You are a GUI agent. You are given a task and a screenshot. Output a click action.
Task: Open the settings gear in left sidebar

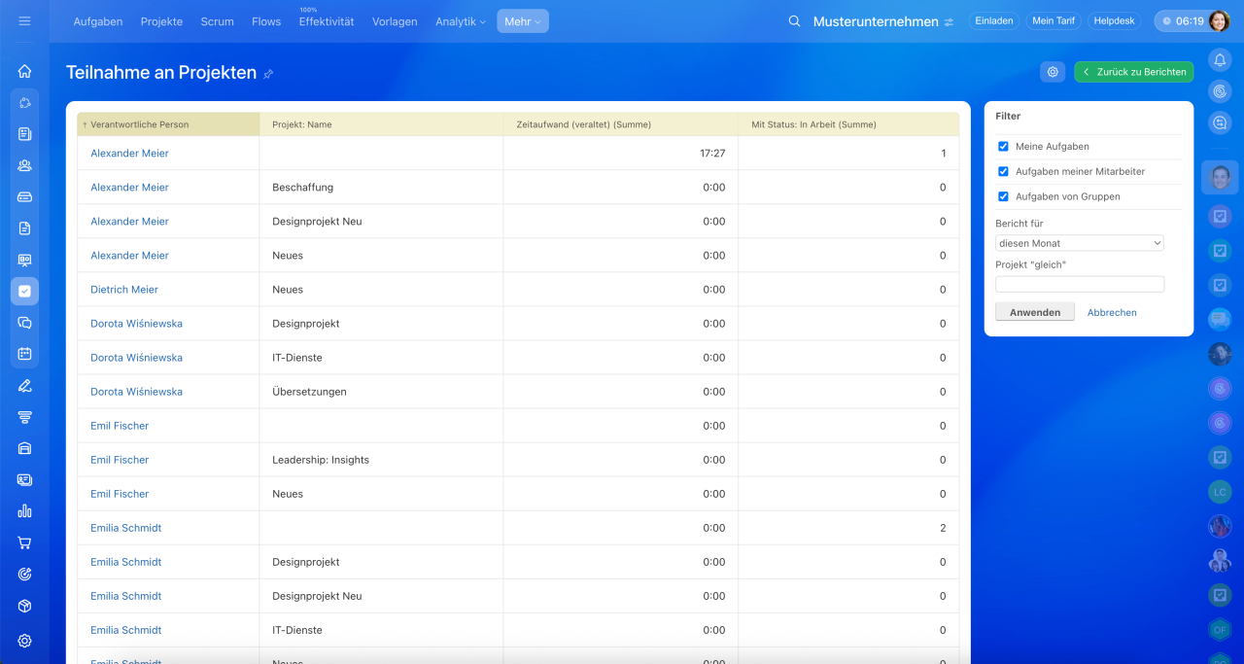24,641
